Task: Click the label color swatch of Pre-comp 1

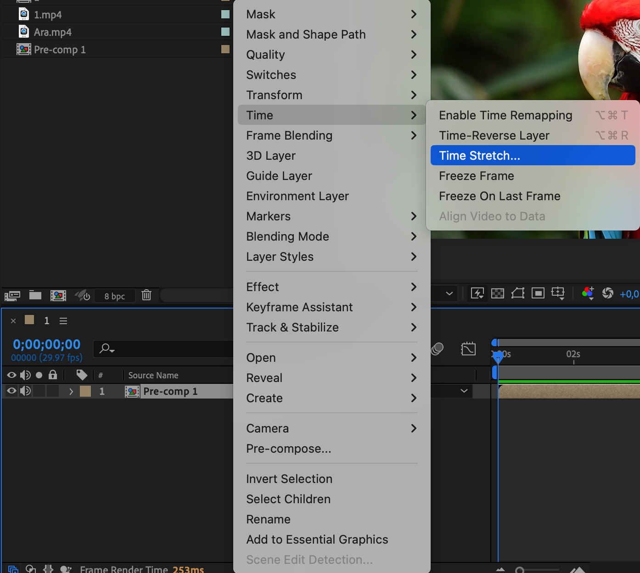Action: click(x=85, y=391)
